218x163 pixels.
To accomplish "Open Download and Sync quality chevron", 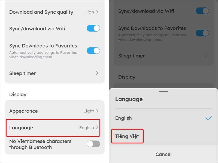I will (97, 12).
